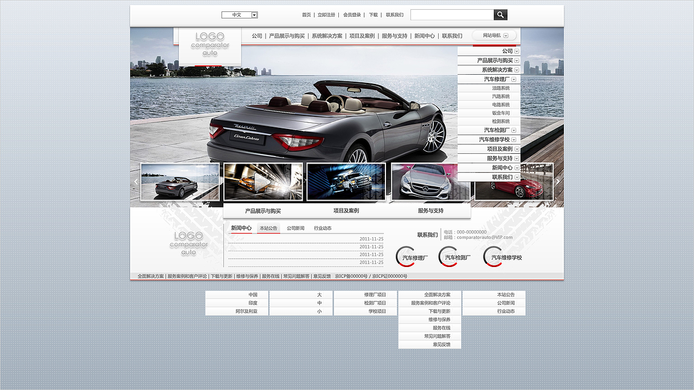Open 系统解决方案 in the main menu bar
This screenshot has width=694, height=390.
pos(327,36)
